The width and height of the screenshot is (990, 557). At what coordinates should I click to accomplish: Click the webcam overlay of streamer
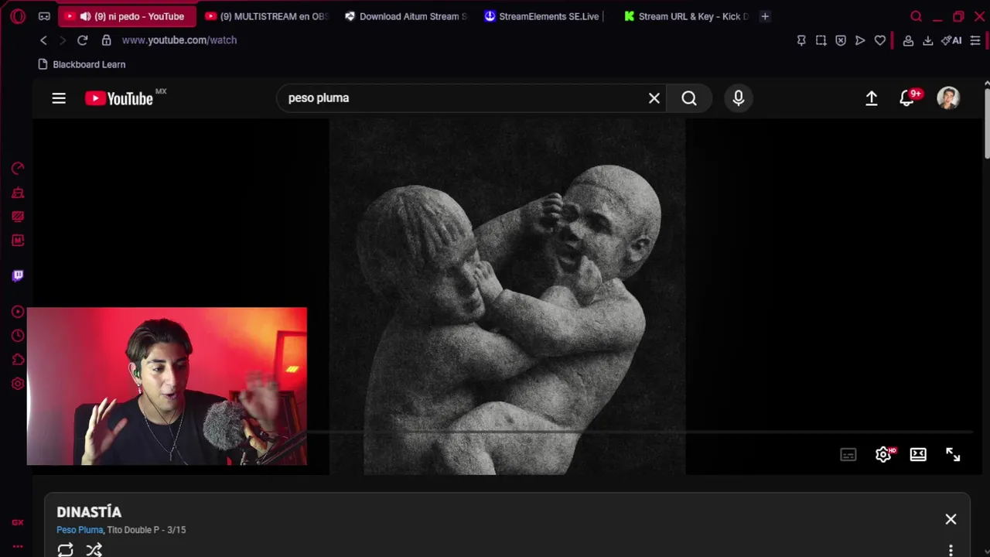[x=167, y=387]
